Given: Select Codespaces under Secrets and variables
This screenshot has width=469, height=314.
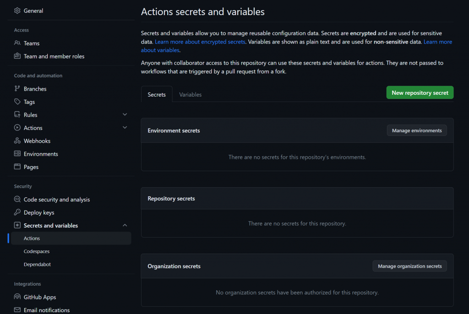Looking at the screenshot, I should click(x=37, y=251).
